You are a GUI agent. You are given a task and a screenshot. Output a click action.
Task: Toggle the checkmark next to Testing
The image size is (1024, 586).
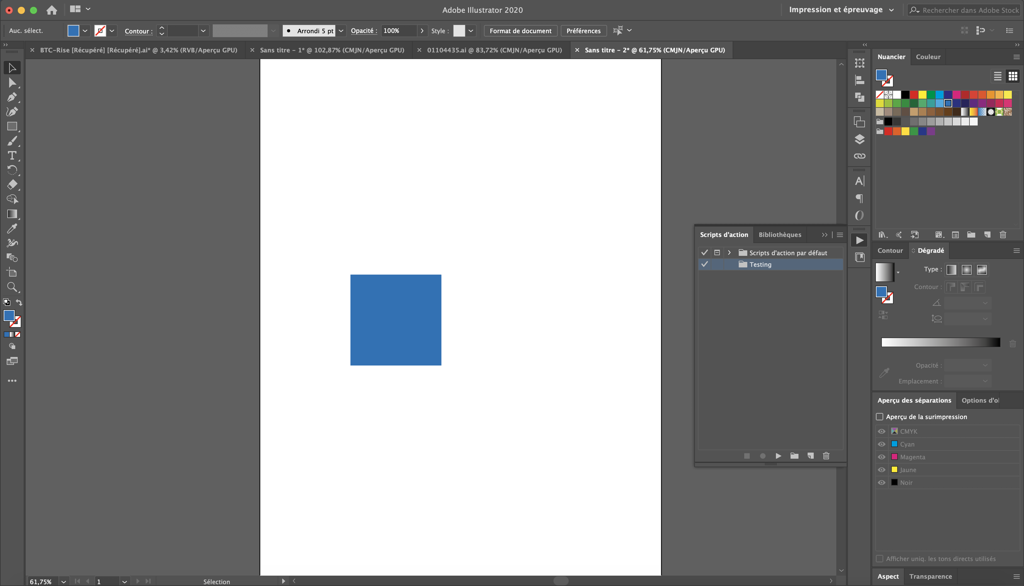705,264
